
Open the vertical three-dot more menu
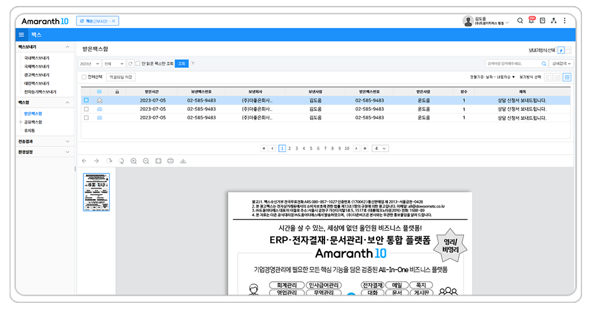tap(565, 21)
